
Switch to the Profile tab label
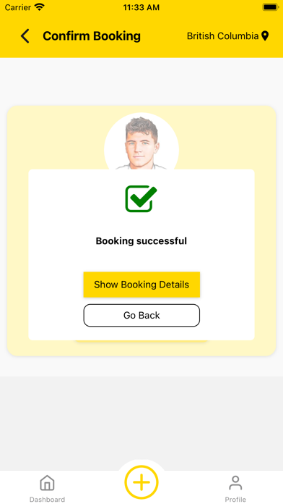[x=235, y=500]
